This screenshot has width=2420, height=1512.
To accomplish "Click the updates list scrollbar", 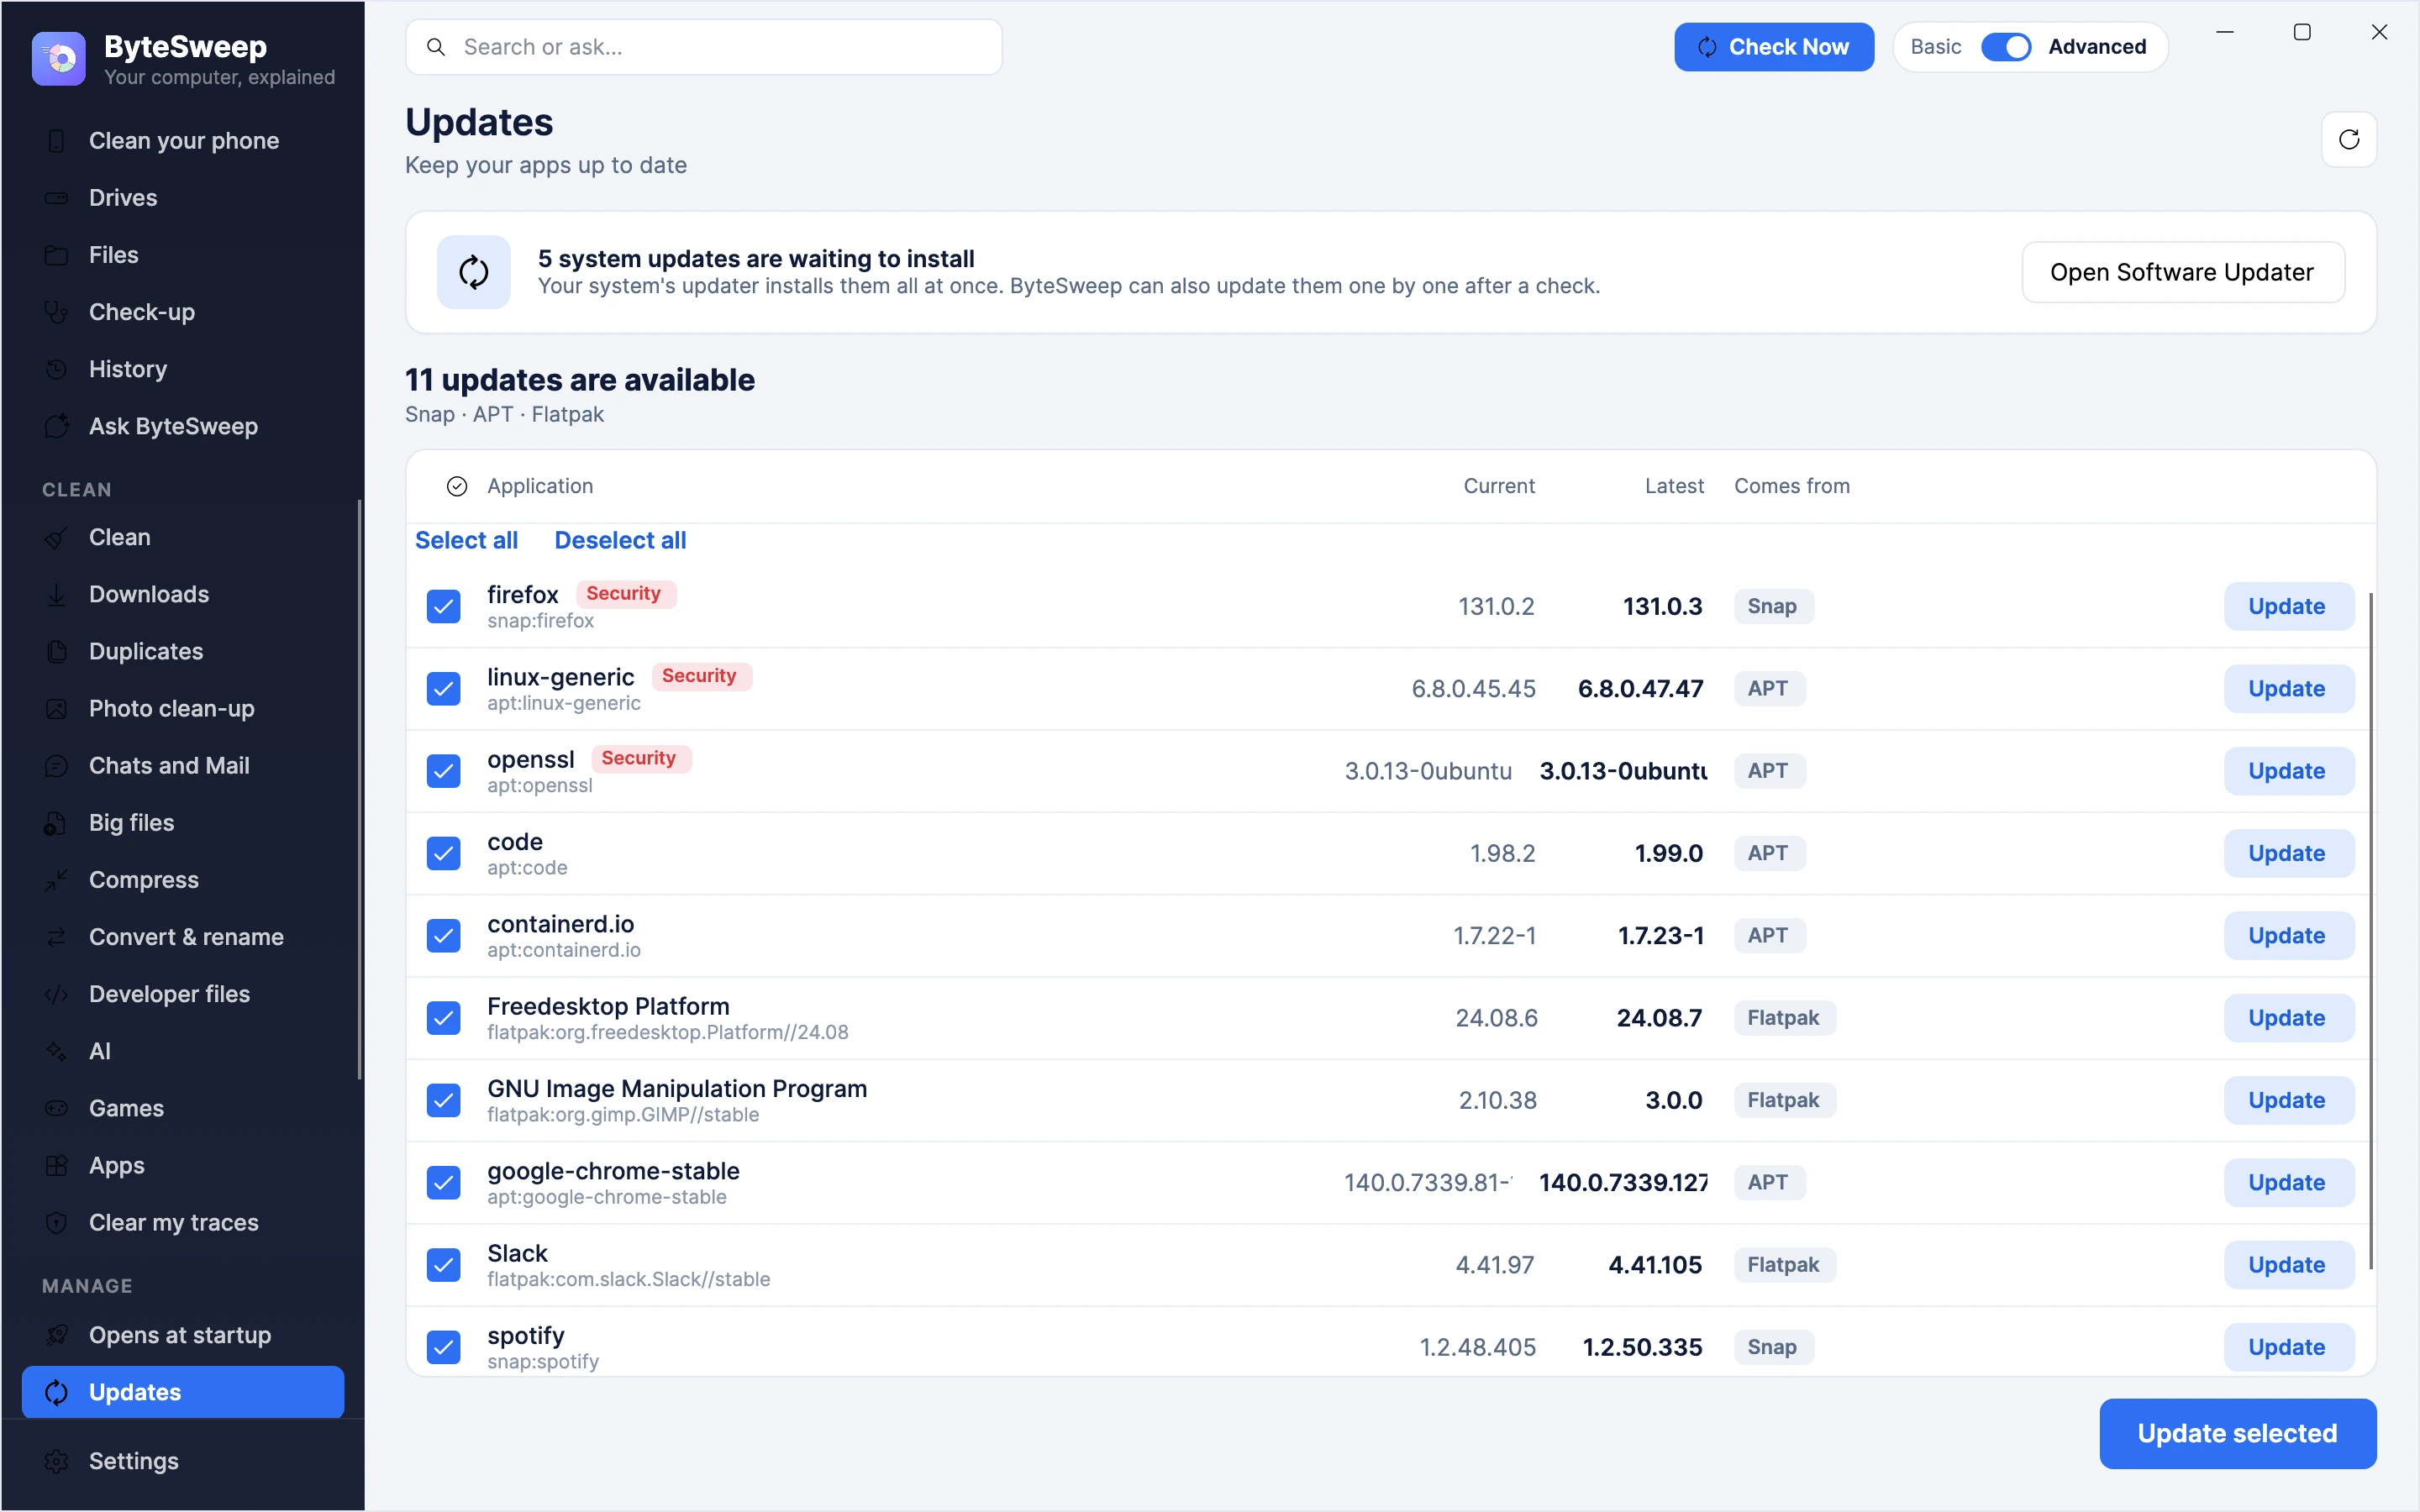I will (x=2370, y=931).
